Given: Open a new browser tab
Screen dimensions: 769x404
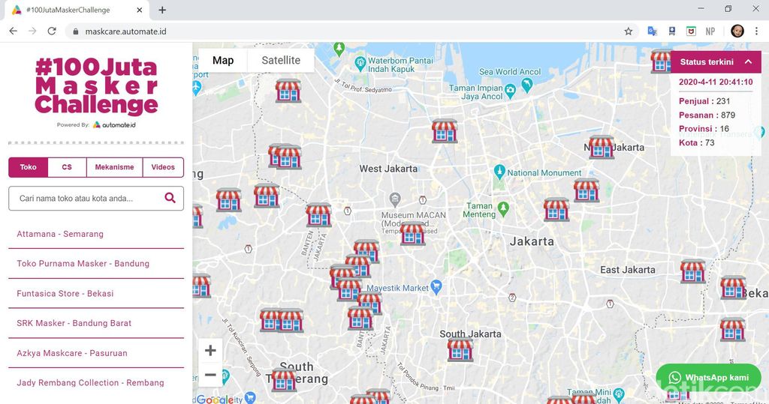Looking at the screenshot, I should click(162, 10).
